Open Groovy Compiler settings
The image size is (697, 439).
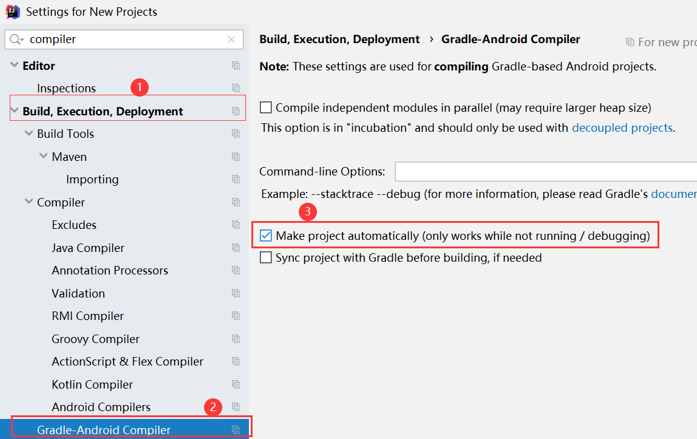[x=95, y=339]
